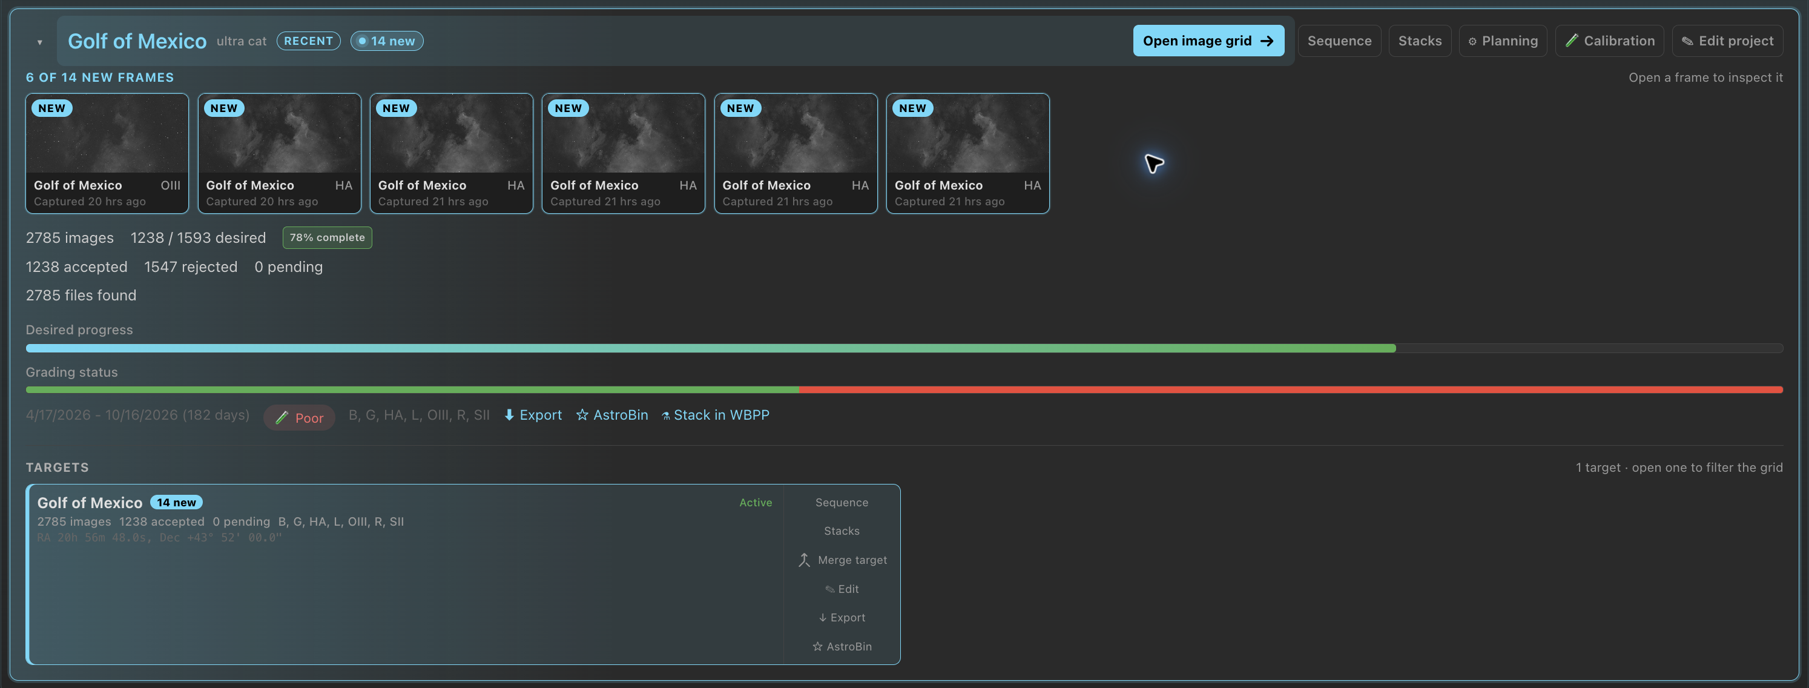Click the 14 new badge on target card
This screenshot has width=1809, height=688.
pos(176,503)
